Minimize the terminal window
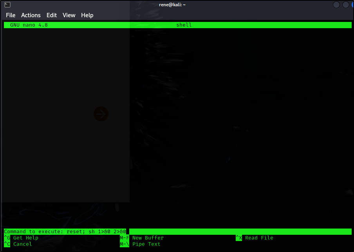 click(x=336, y=5)
